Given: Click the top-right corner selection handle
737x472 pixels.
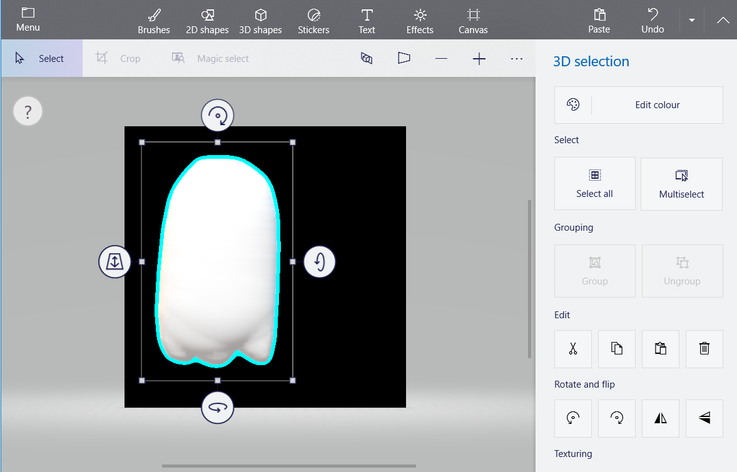Looking at the screenshot, I should click(293, 143).
